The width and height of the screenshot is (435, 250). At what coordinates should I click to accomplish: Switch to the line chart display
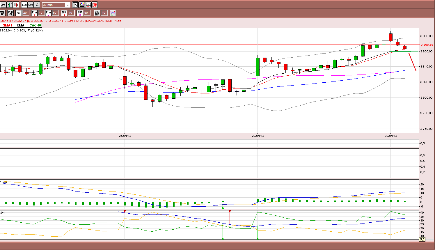pos(3,5)
